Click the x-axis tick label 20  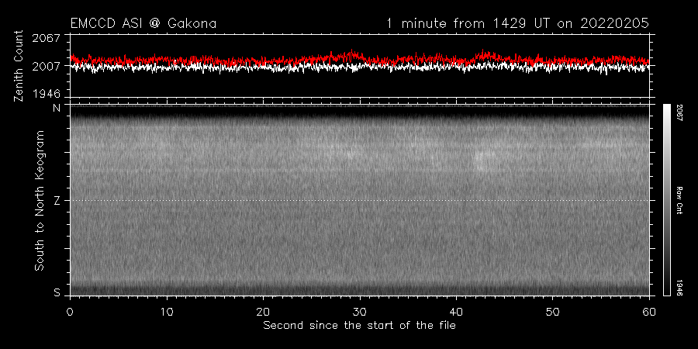coord(263,311)
